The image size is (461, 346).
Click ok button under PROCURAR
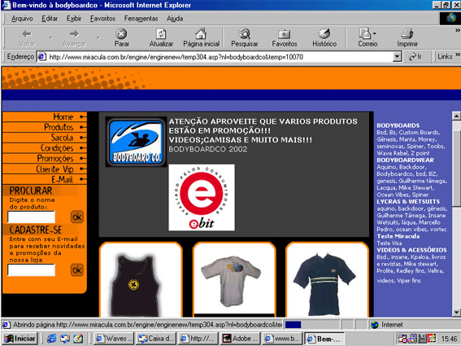(77, 217)
